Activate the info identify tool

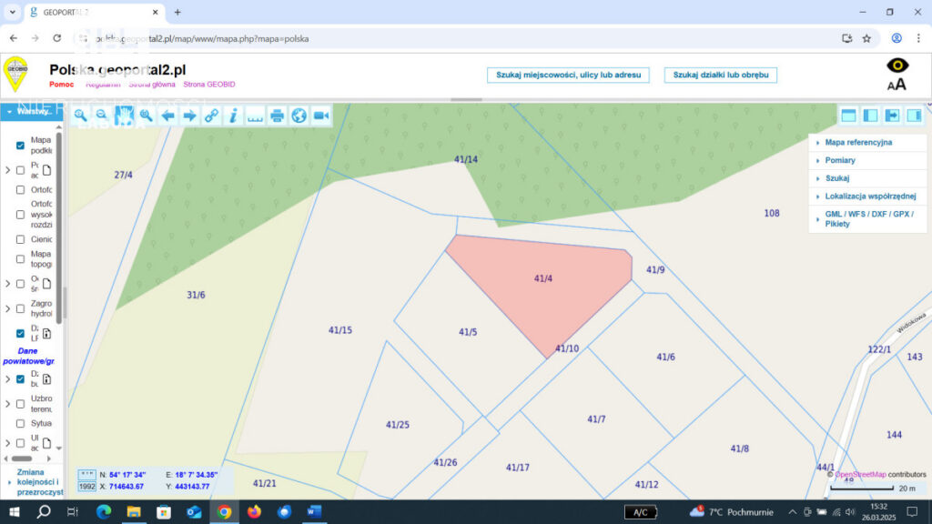233,116
